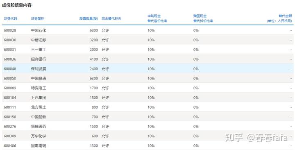Click the 10% premium in 中信证券 row

pos(151,40)
